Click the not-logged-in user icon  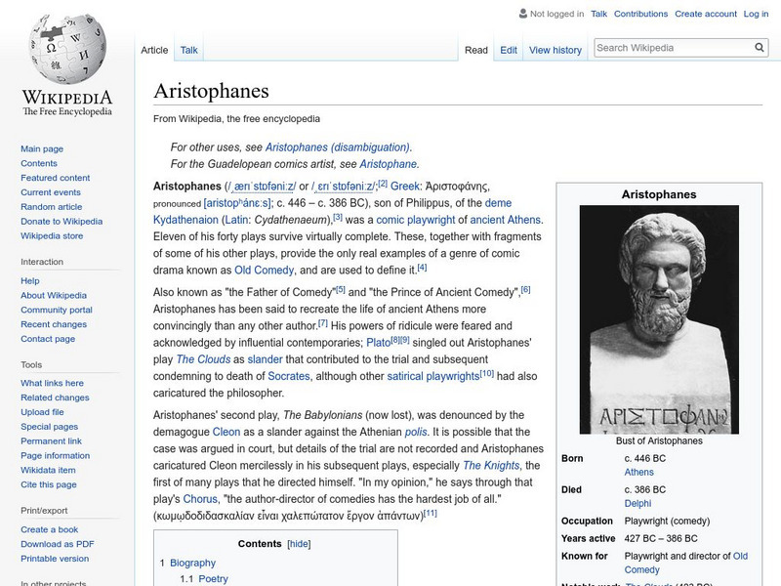click(523, 14)
